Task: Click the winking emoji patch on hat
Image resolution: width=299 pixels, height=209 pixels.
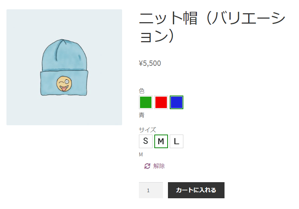Action: point(64,84)
